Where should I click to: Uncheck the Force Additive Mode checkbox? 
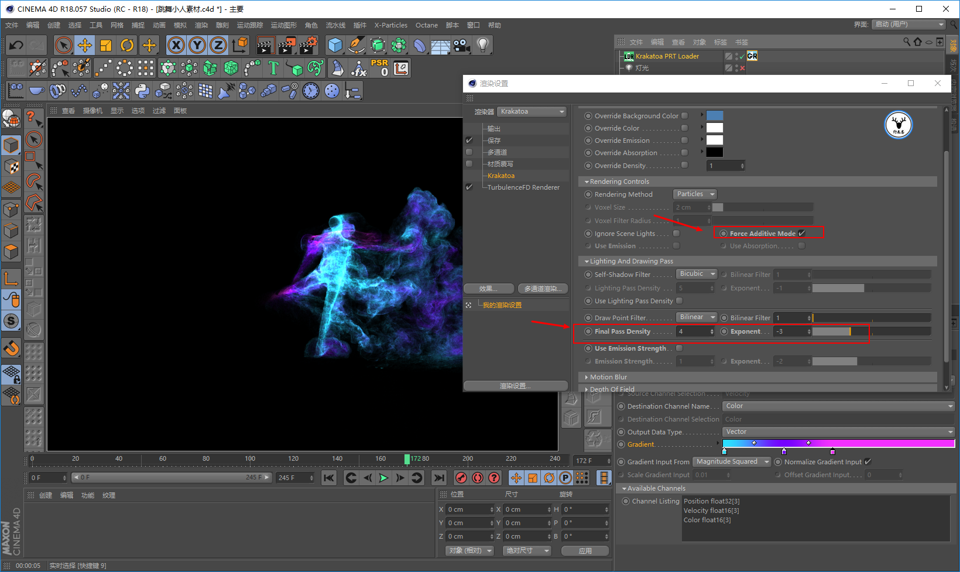(x=802, y=234)
